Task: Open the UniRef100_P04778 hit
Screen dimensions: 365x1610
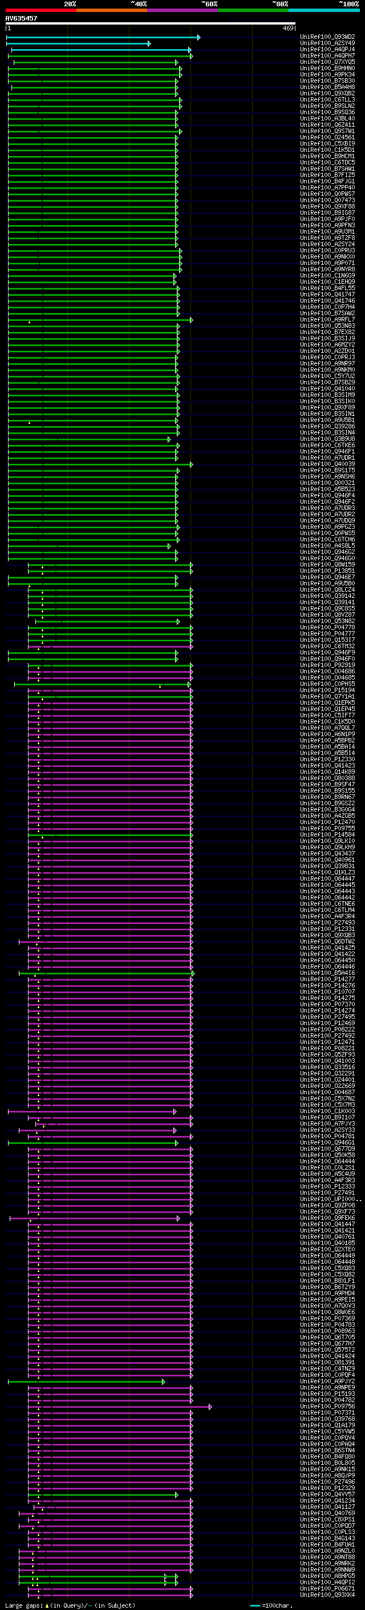Action: (327, 628)
